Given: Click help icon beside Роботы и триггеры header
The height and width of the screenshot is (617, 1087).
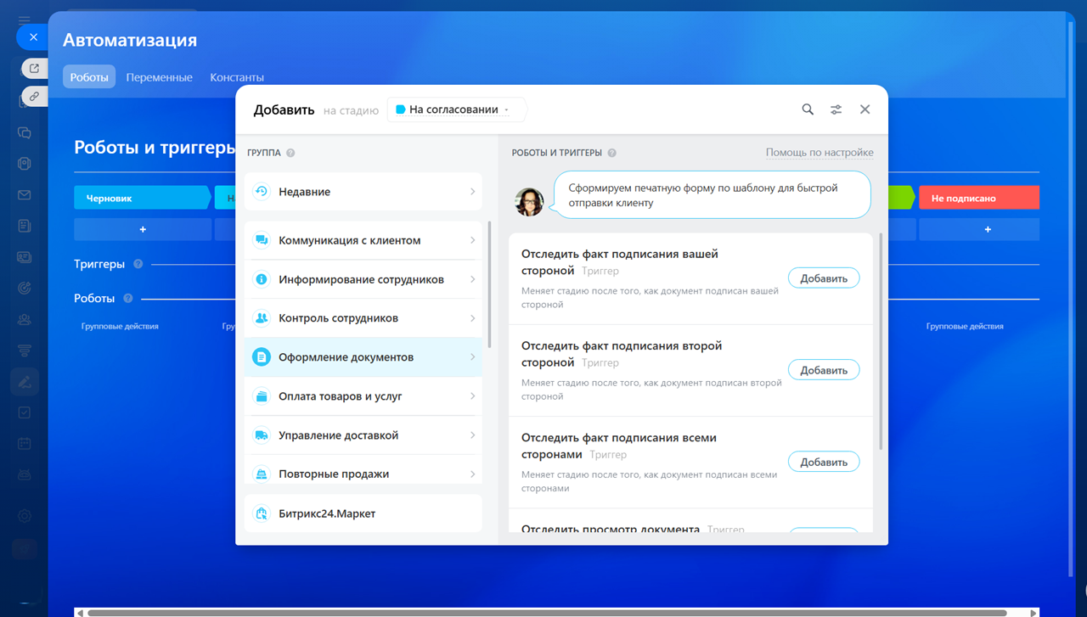Looking at the screenshot, I should [x=611, y=153].
